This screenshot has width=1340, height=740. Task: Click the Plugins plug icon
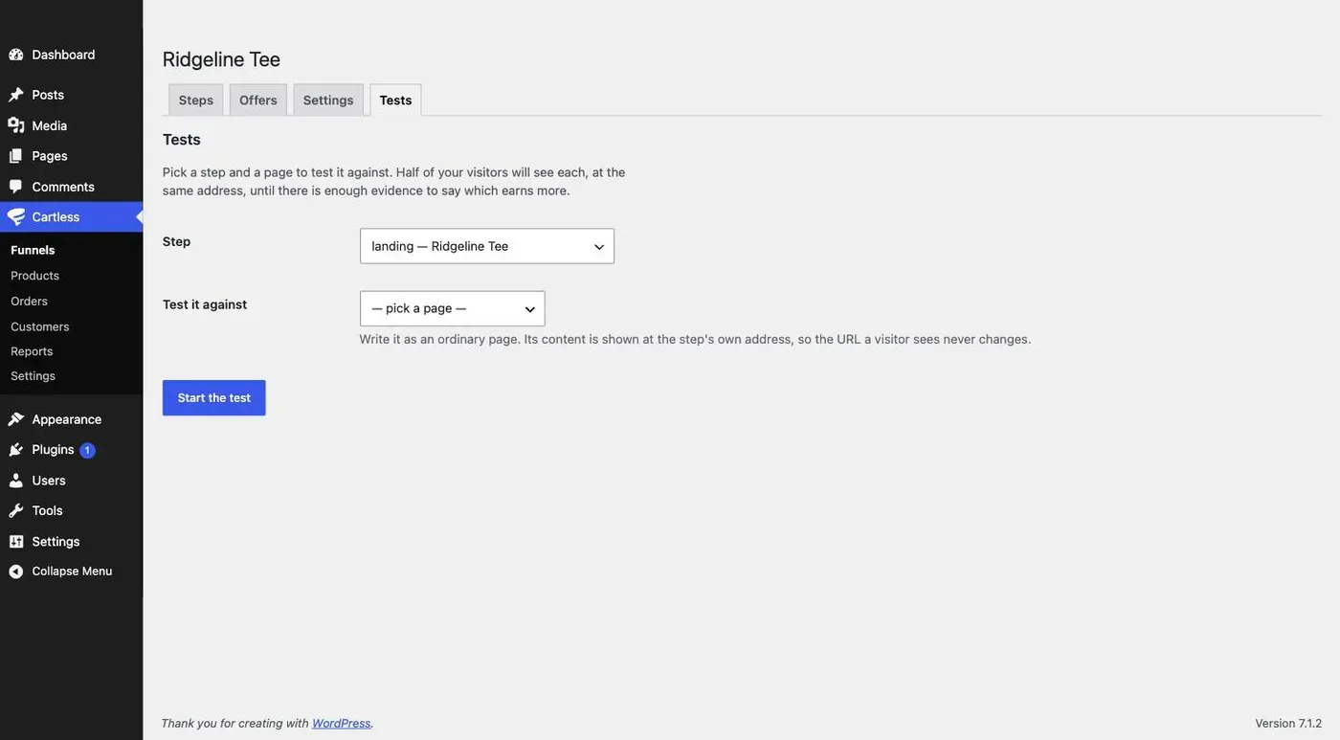coord(16,450)
